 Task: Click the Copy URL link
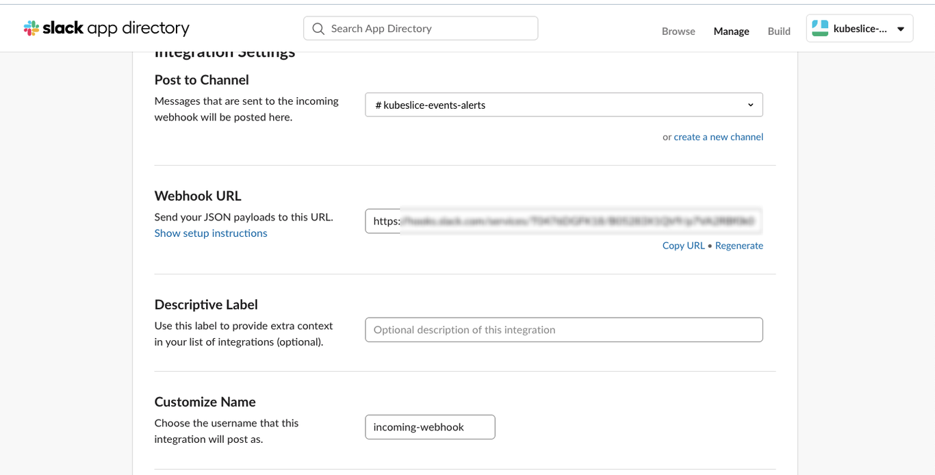(683, 246)
